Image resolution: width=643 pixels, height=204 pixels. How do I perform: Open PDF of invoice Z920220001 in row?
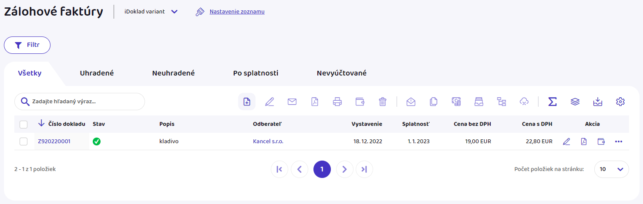point(584,141)
